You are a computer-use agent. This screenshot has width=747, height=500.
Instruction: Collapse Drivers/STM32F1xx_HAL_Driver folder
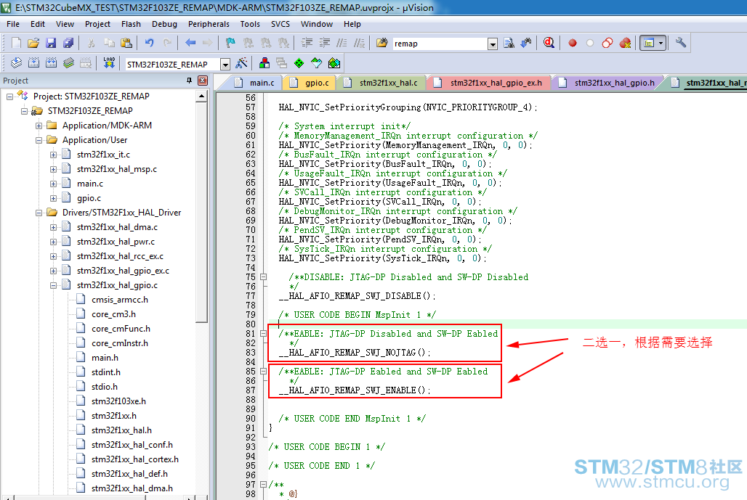[39, 213]
